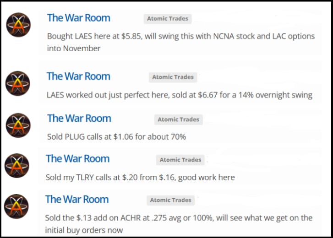Click the atom avatar beside the LAES bought message
This screenshot has width=333, height=238.
click(19, 25)
